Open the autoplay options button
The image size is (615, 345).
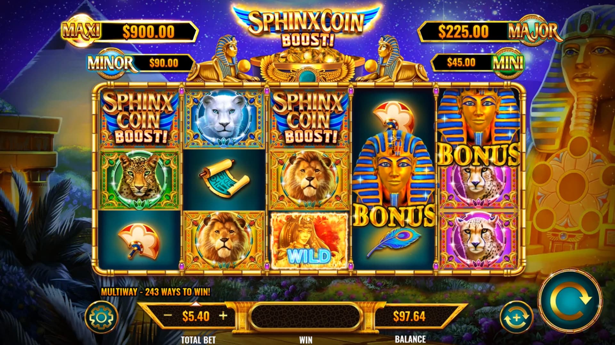[x=516, y=317]
